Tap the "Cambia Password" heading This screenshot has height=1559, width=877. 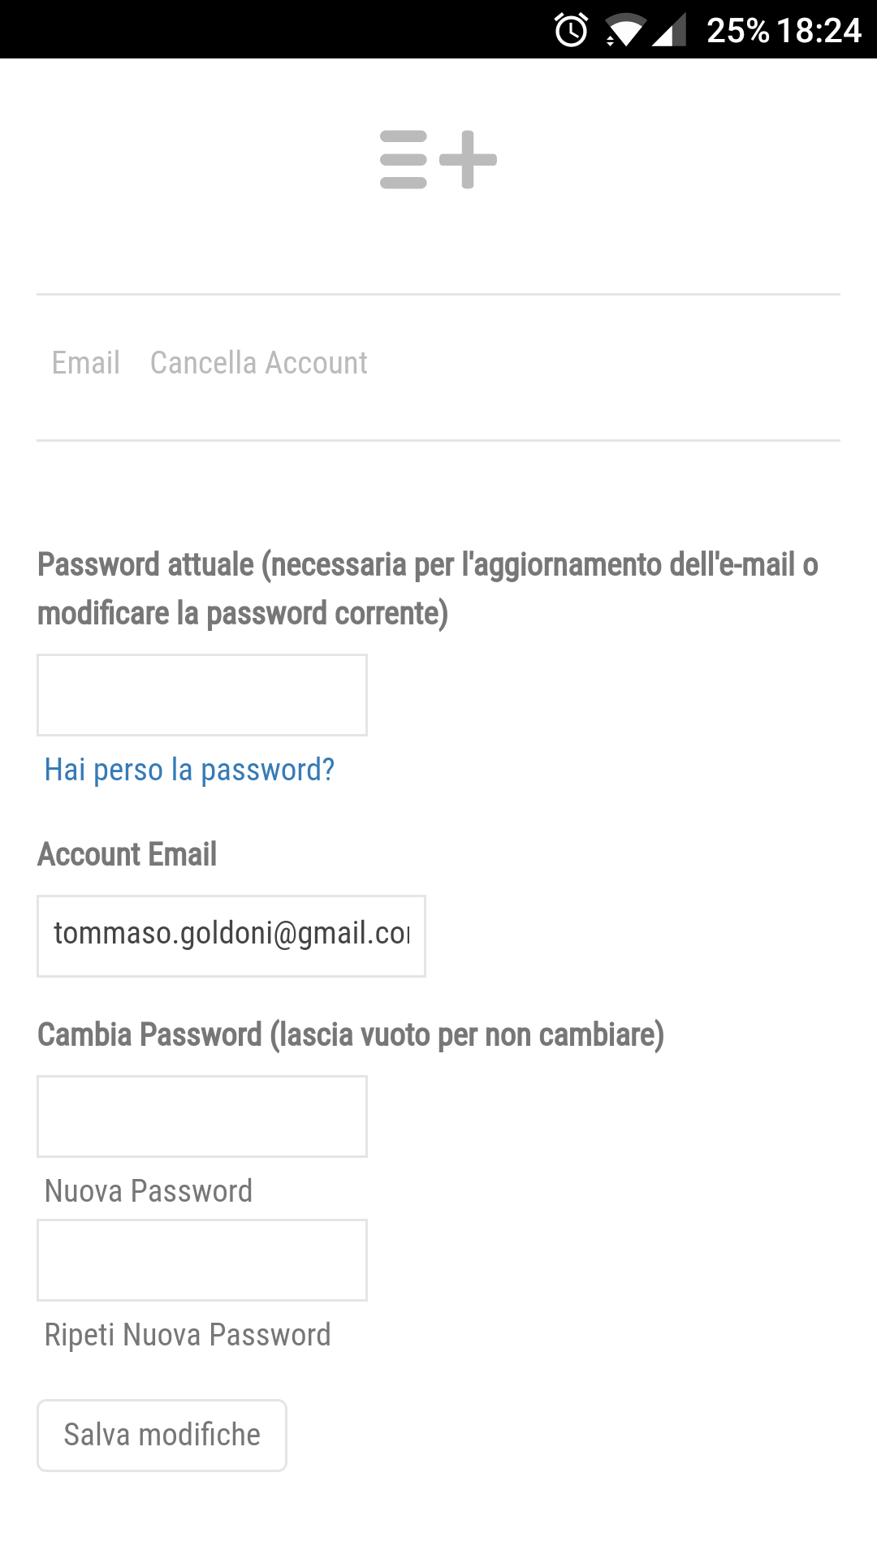pyautogui.click(x=351, y=1035)
